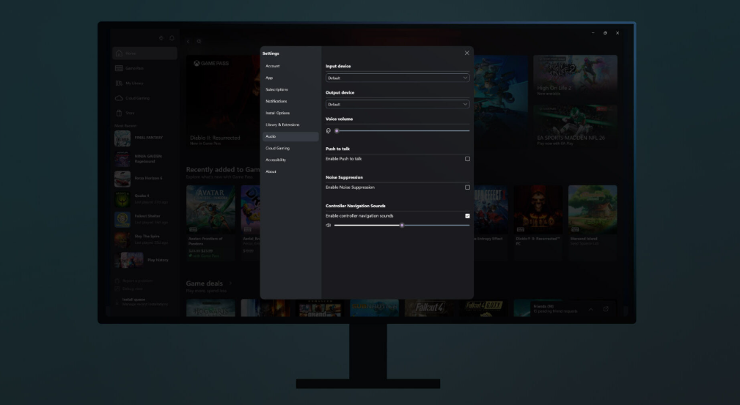Viewport: 740px width, 405px height.
Task: Enable the Push to talk checkbox
Action: [467, 159]
